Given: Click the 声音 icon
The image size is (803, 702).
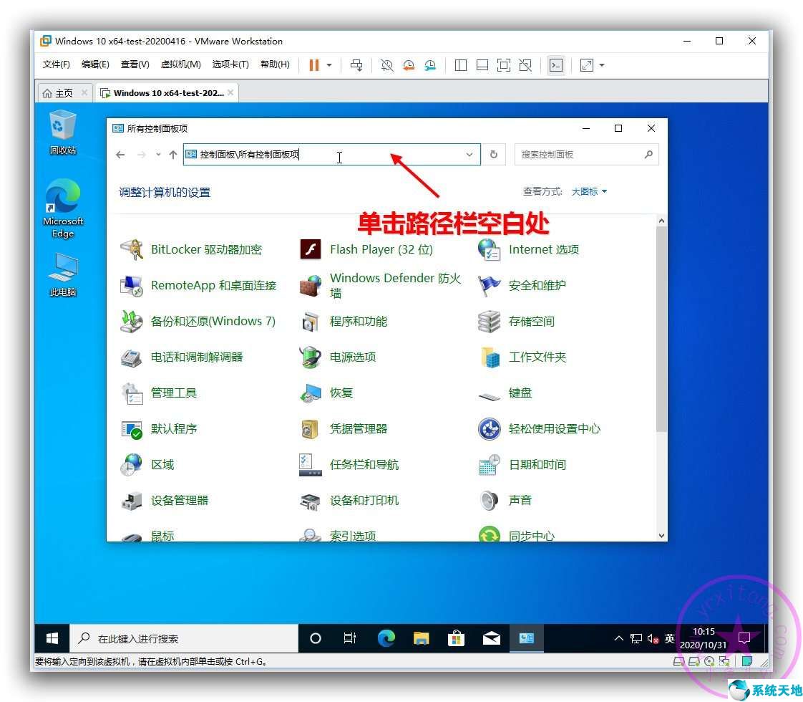Looking at the screenshot, I should pos(489,501).
